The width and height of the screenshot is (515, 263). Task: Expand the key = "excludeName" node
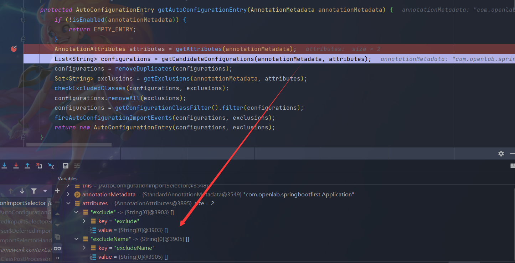click(x=84, y=248)
